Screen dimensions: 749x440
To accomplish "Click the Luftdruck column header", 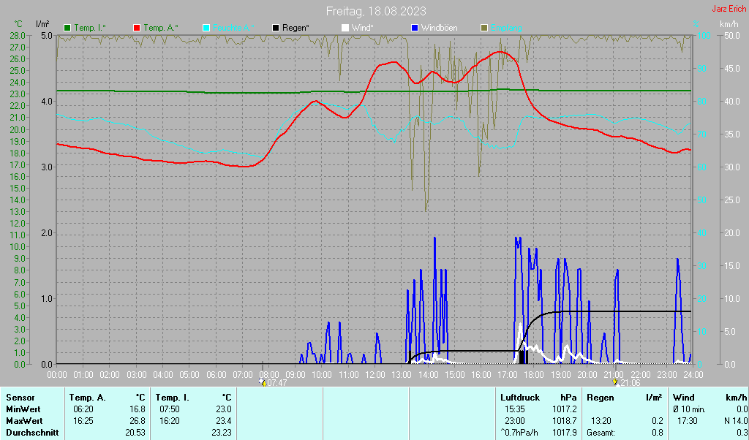I will point(520,398).
